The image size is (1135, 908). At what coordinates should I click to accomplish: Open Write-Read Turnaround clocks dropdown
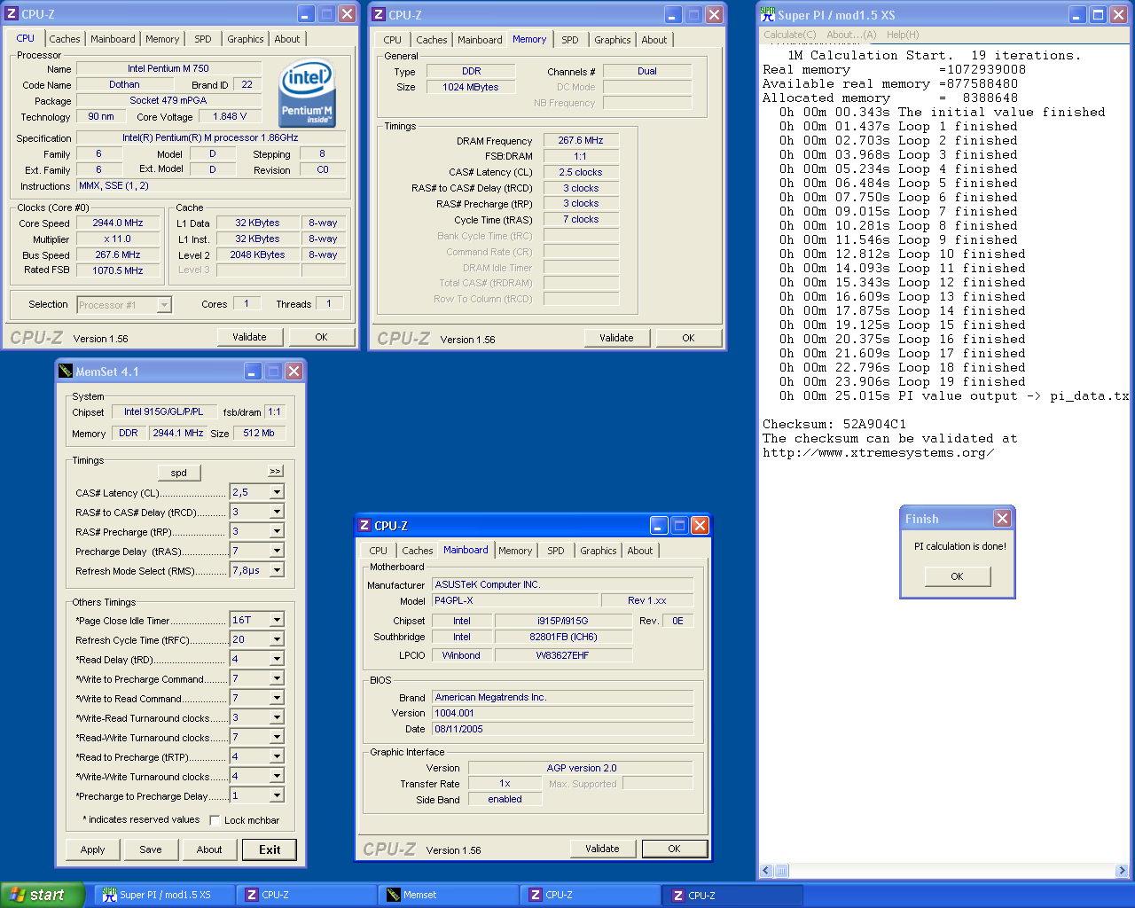(x=277, y=717)
